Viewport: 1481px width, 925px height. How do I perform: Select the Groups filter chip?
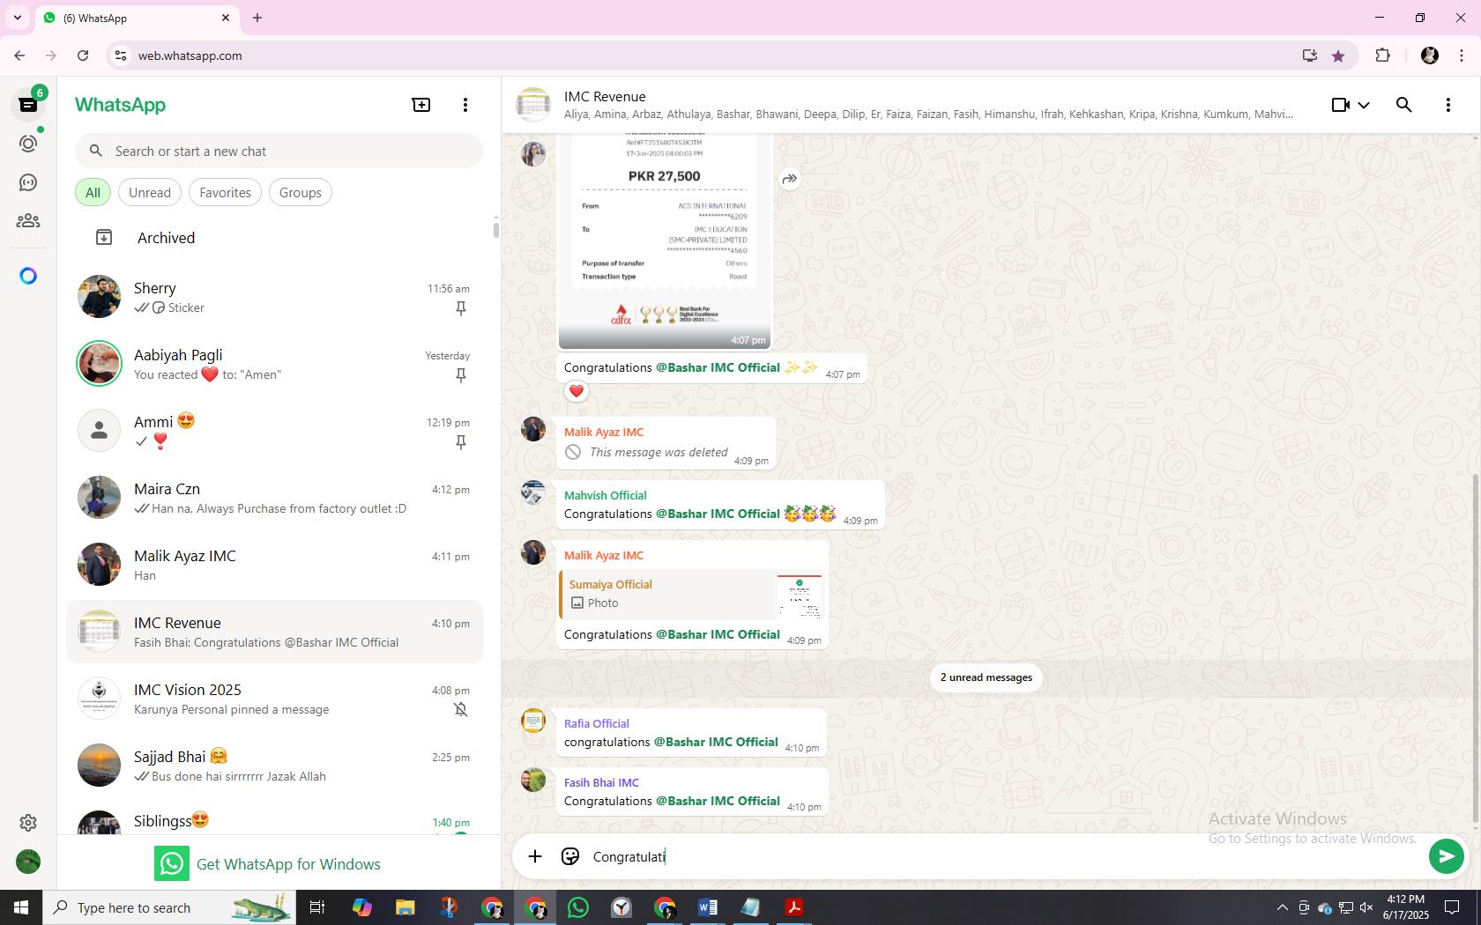[301, 193]
